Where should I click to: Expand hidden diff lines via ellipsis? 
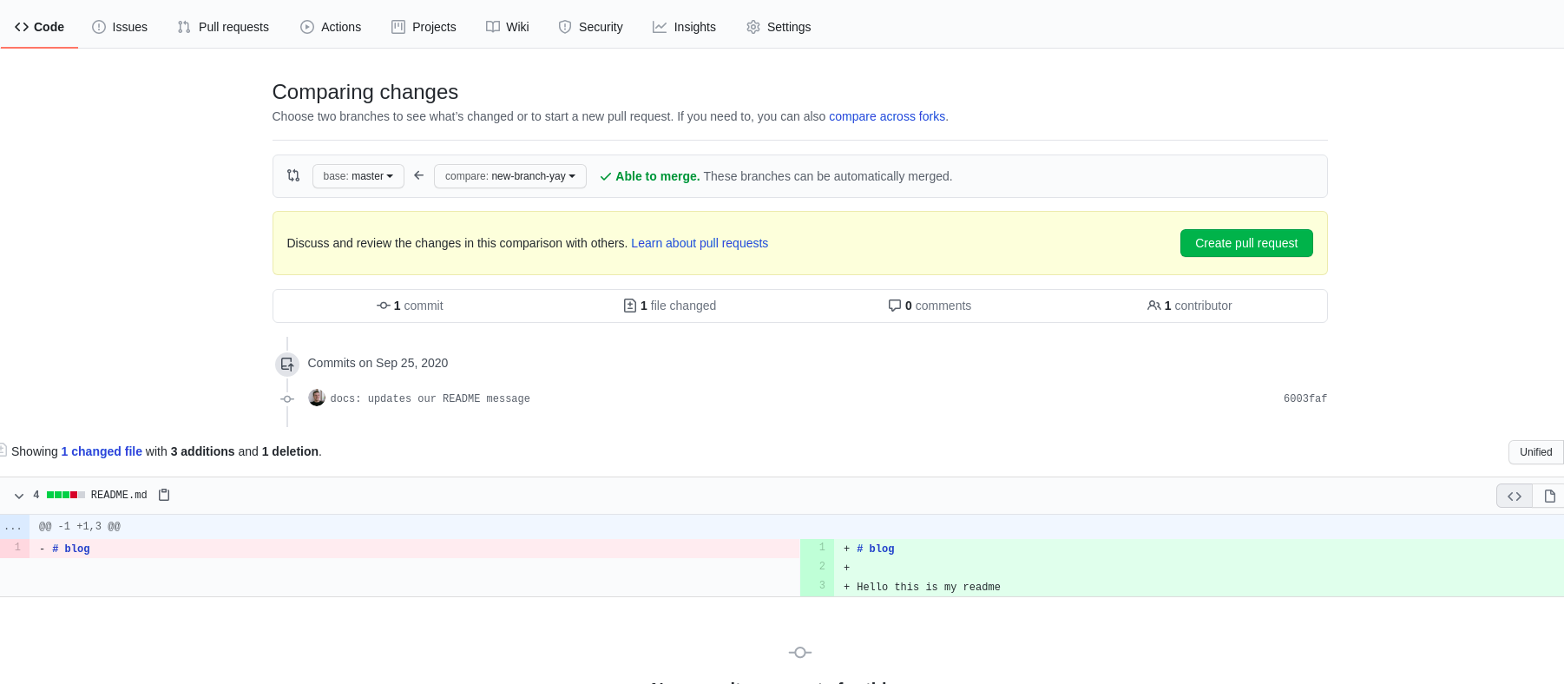tap(14, 527)
